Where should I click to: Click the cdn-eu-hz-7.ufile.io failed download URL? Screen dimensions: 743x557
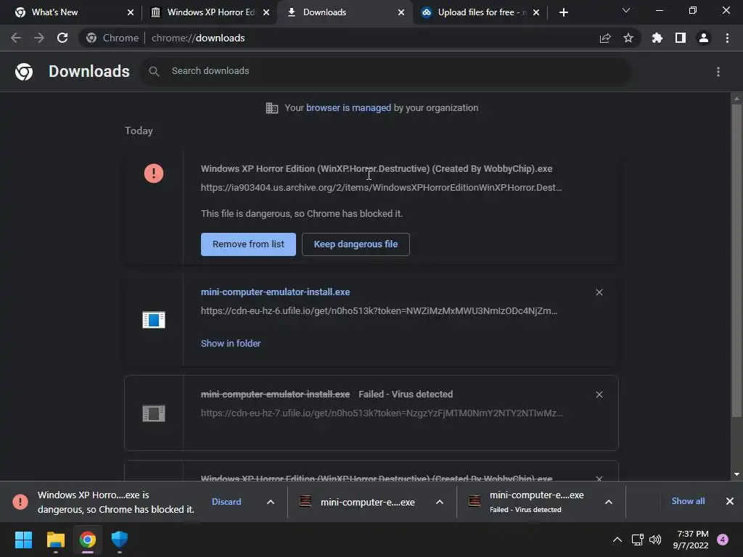pos(382,413)
